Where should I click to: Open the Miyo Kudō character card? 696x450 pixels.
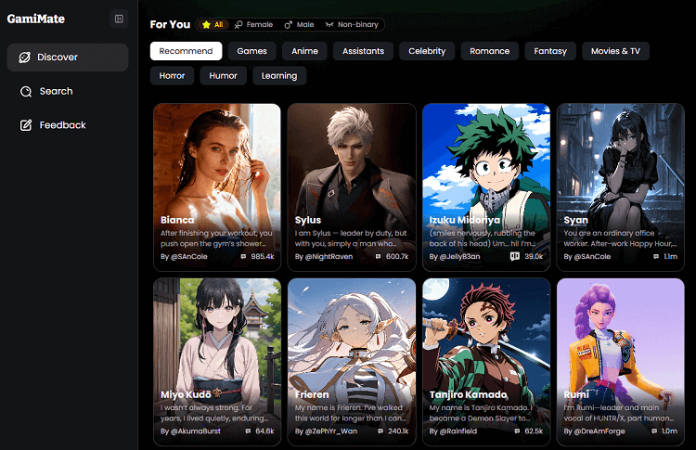point(217,362)
